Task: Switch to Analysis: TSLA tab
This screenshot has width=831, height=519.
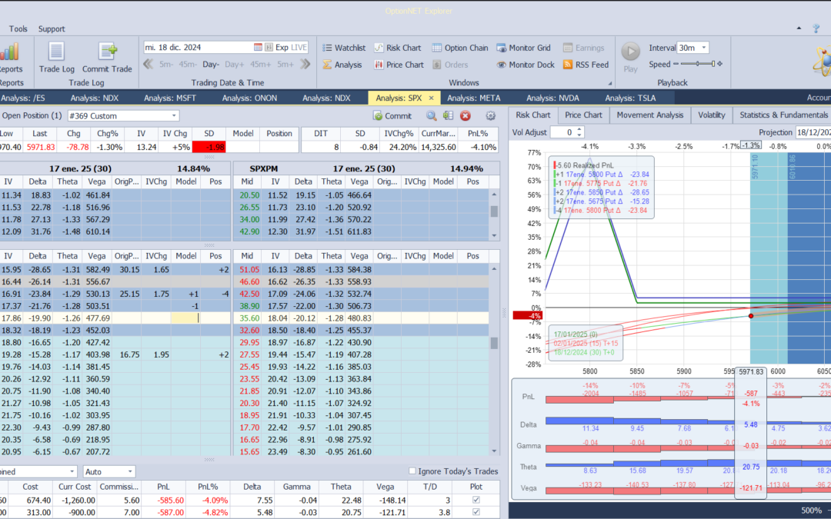Action: point(630,98)
